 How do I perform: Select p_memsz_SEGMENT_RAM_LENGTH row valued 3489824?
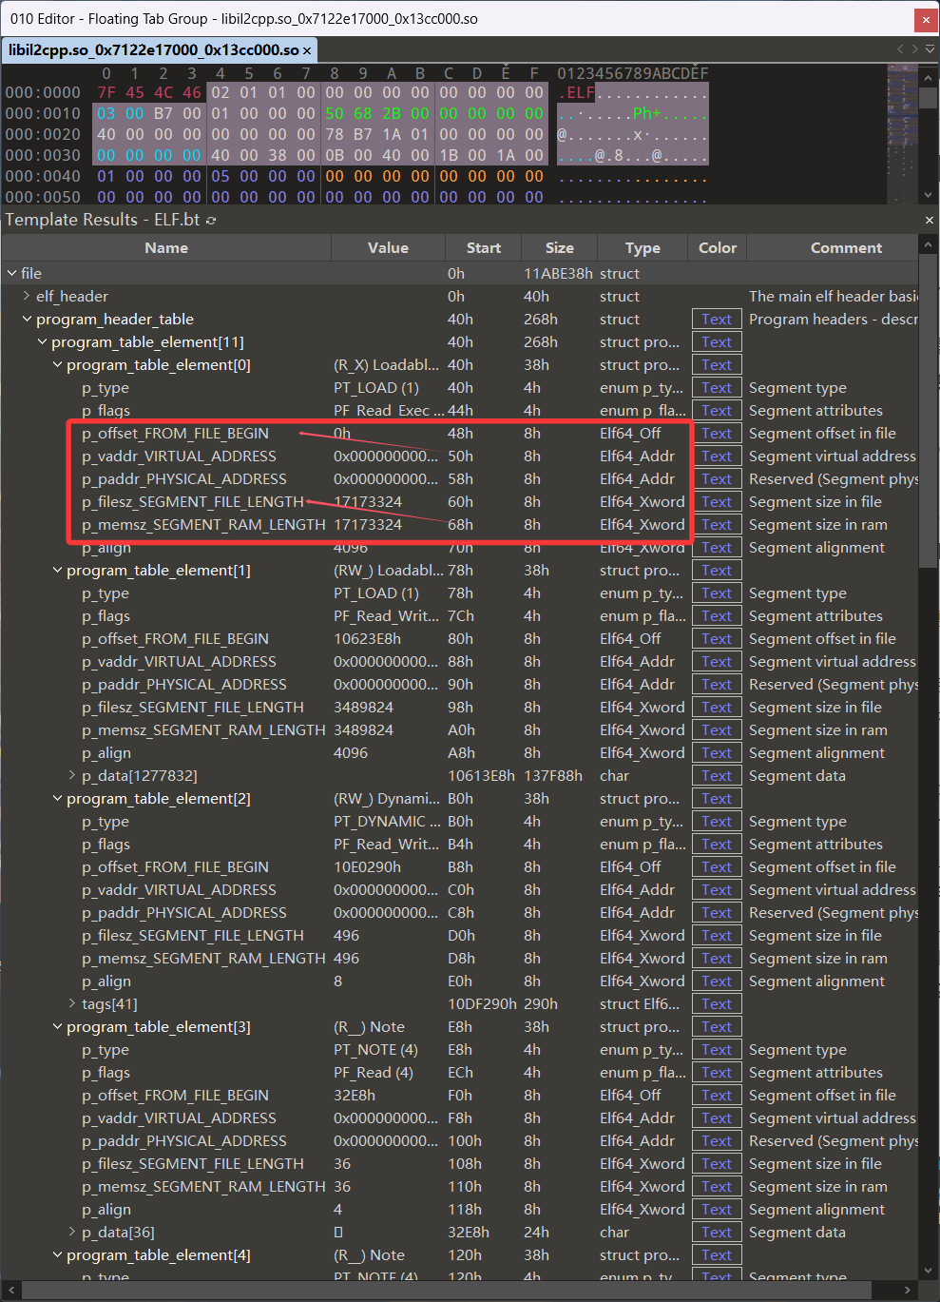click(460, 730)
